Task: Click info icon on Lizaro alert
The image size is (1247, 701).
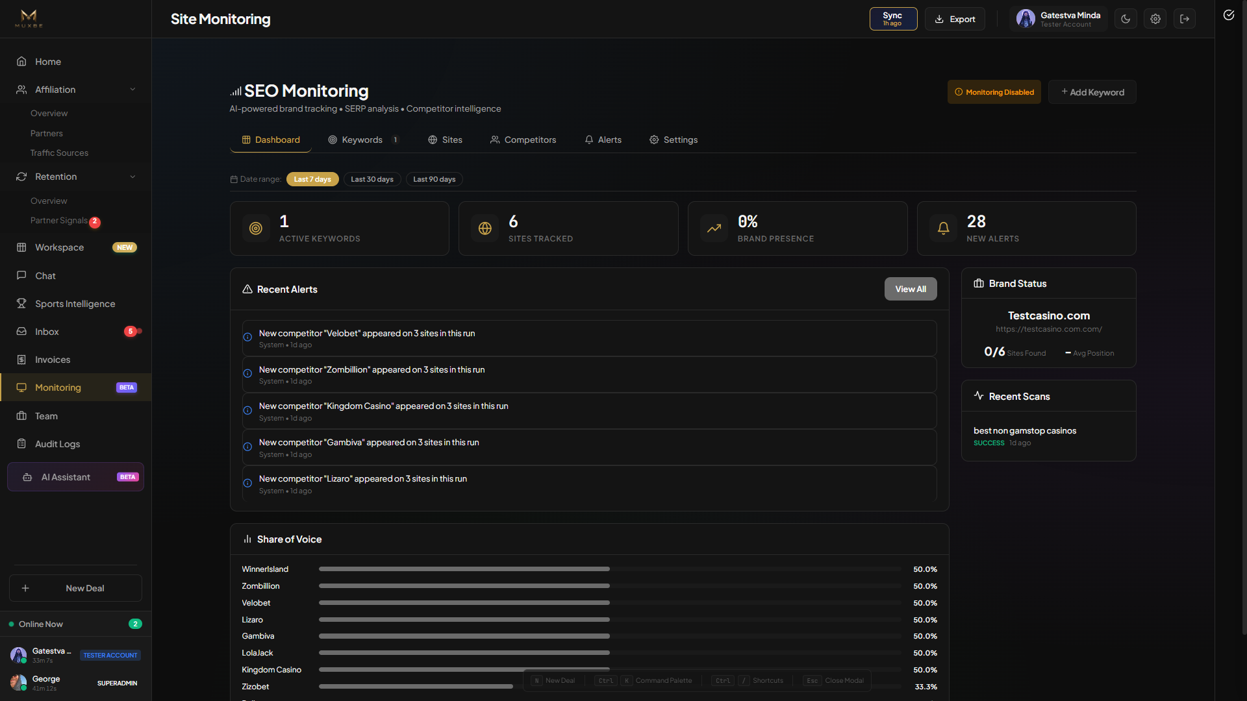Action: [247, 483]
